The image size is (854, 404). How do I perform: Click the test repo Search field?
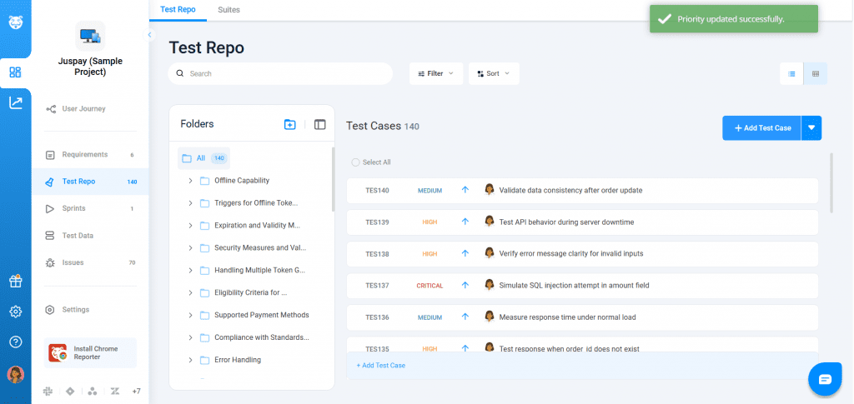click(x=284, y=73)
